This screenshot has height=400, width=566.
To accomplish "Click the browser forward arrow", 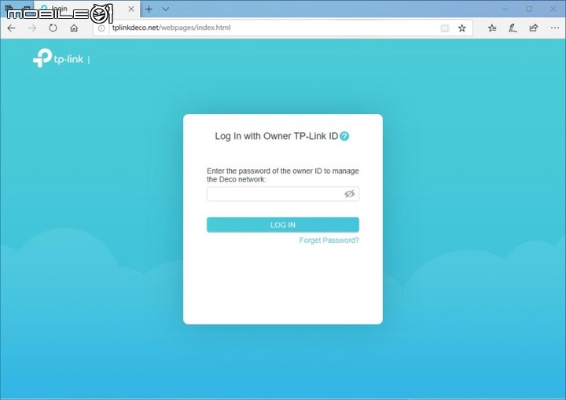I will (32, 28).
